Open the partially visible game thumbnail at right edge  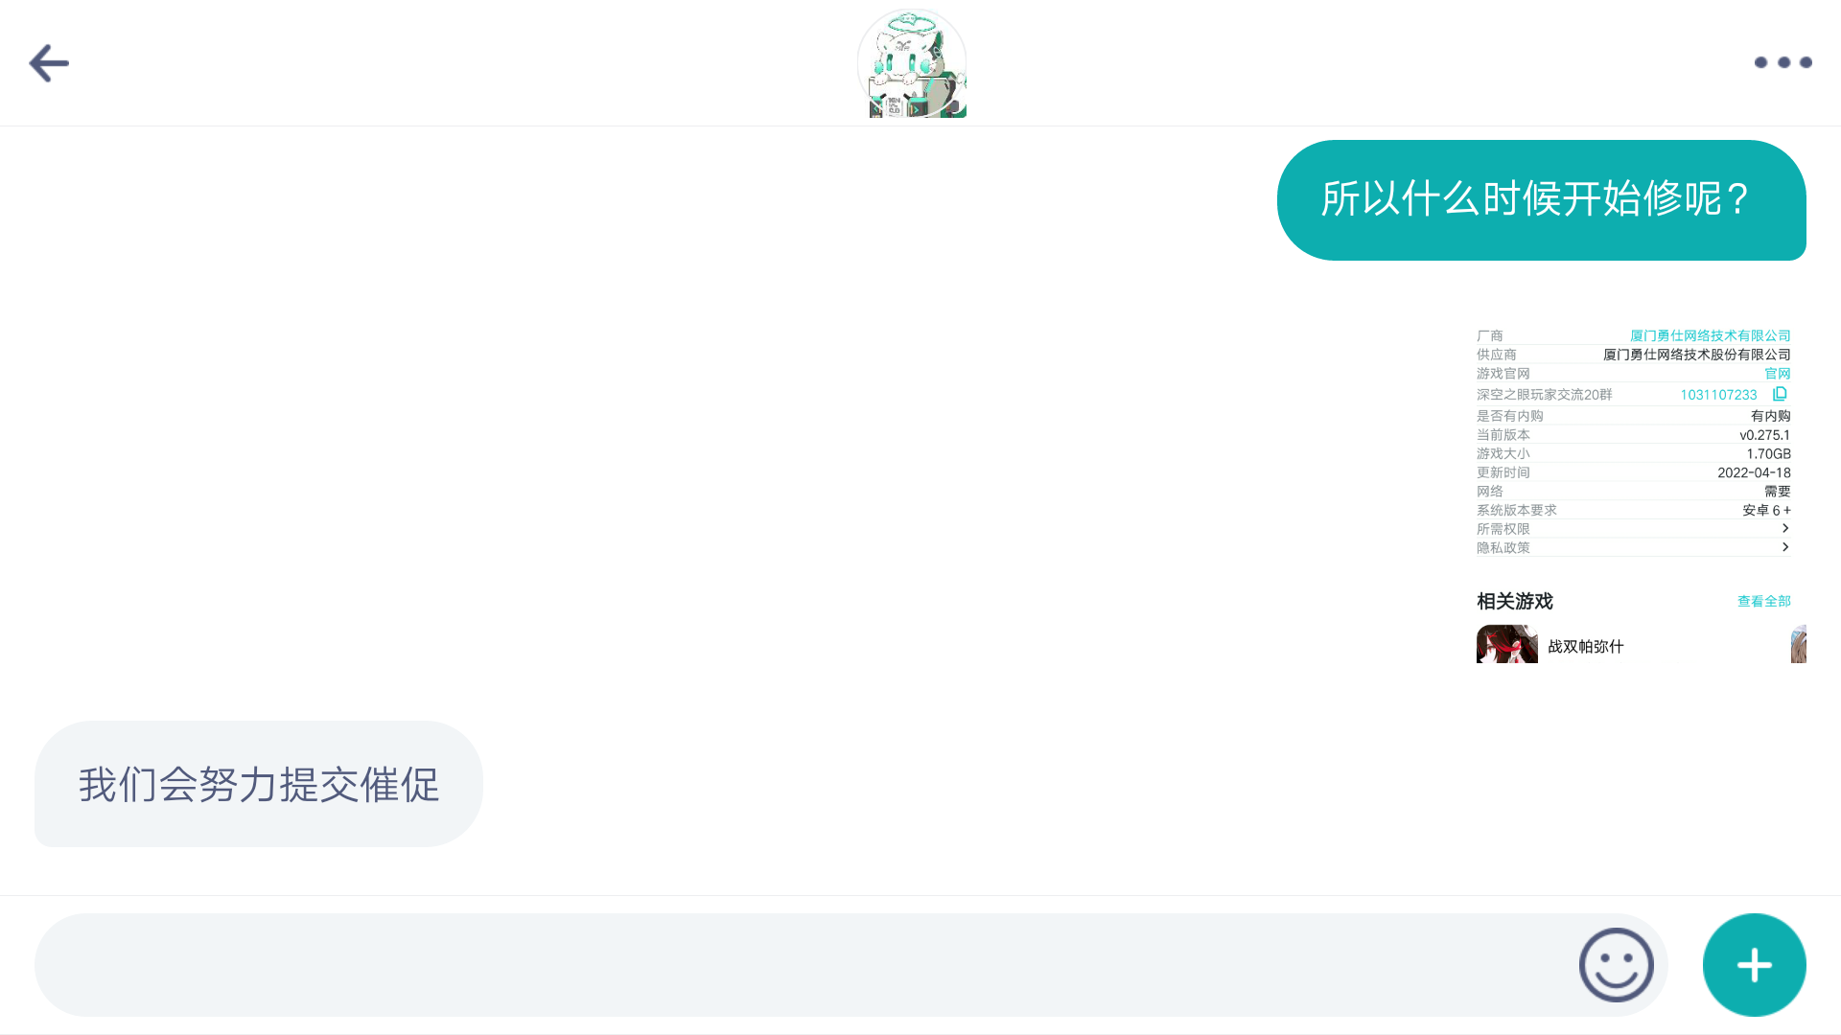tap(1799, 644)
